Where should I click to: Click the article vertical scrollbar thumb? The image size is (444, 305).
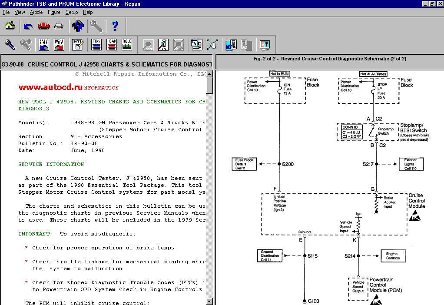click(x=209, y=86)
